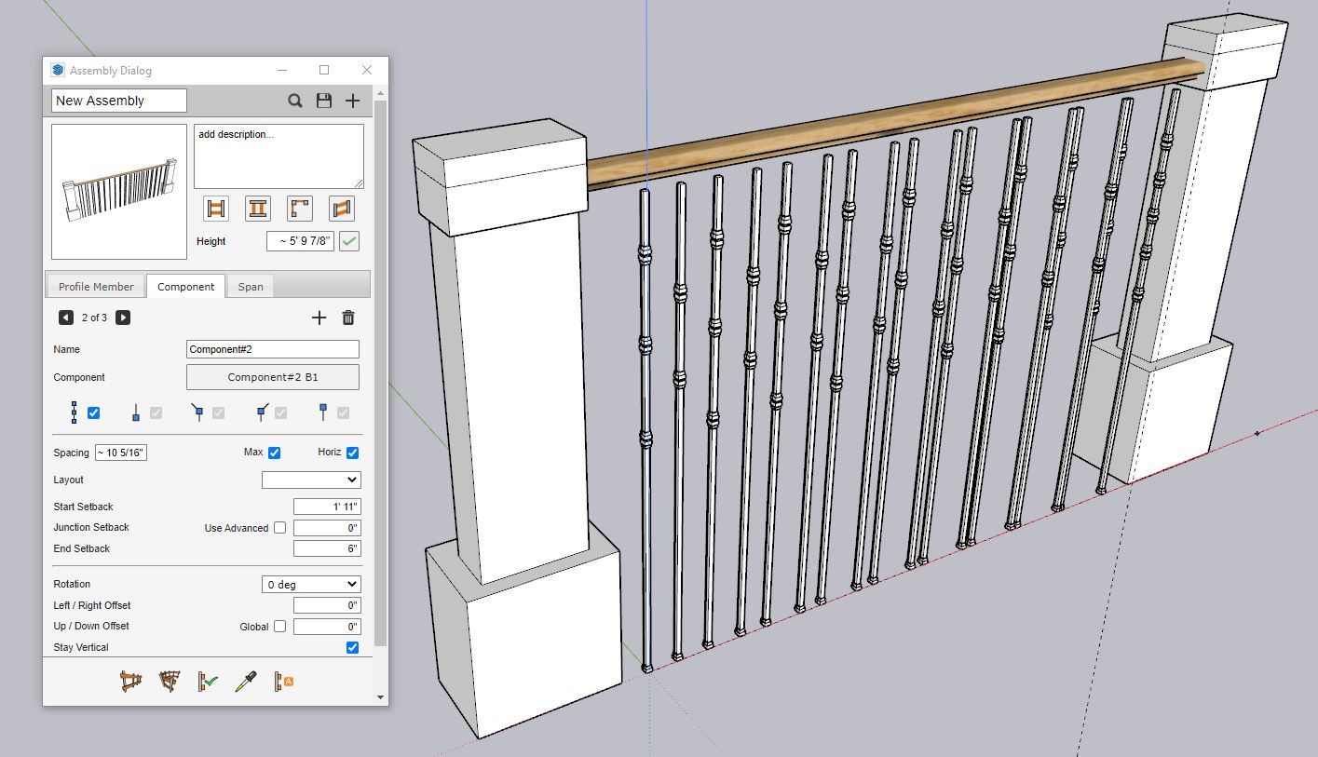Uncheck the Max spacing checkbox

point(274,453)
